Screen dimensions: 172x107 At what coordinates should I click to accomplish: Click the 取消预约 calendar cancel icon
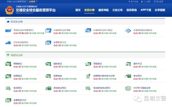pyautogui.click(x=8, y=88)
